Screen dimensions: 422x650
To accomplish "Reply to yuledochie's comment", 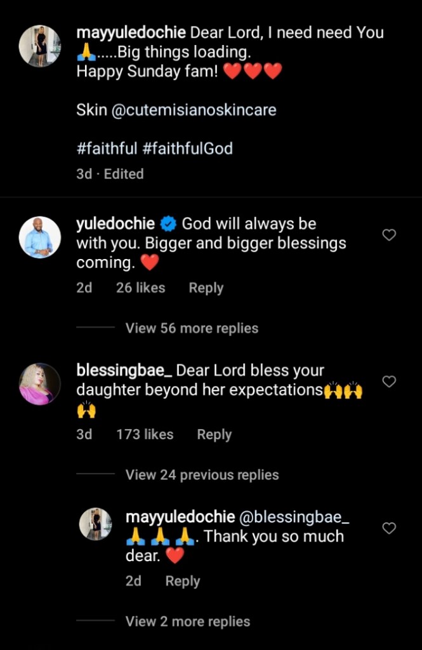I will (206, 288).
